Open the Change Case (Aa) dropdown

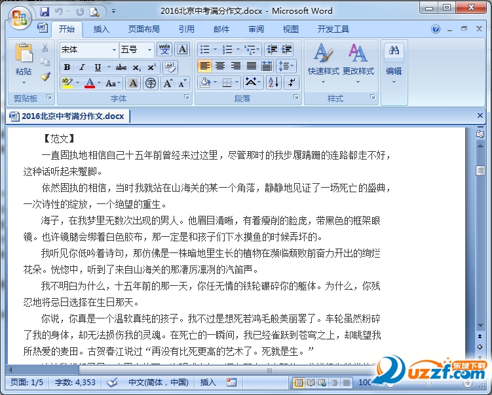113,83
